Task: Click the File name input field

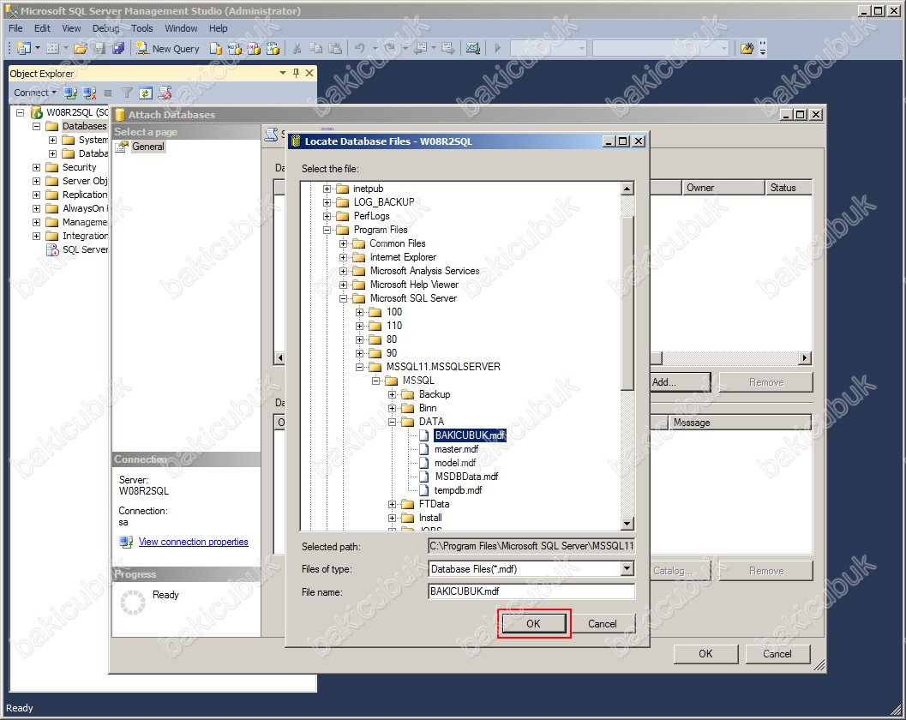Action: coord(531,591)
